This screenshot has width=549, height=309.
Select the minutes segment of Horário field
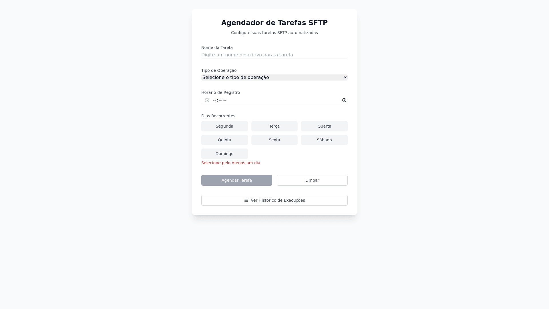[x=220, y=100]
